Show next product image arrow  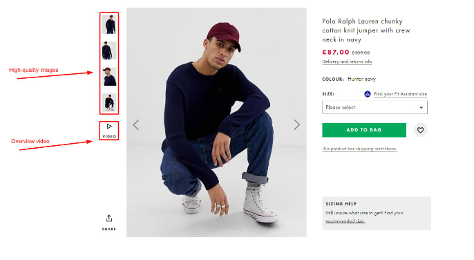pyautogui.click(x=297, y=124)
